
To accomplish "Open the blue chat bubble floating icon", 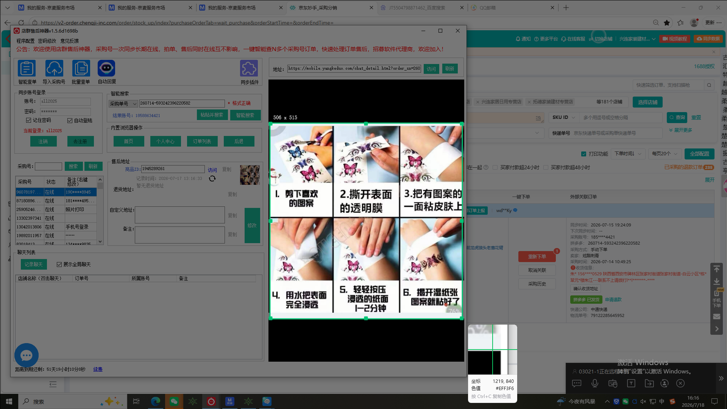I will click(x=27, y=355).
